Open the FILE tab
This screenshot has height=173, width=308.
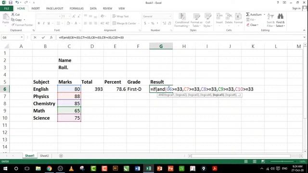point(6,9)
